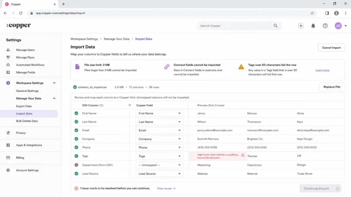Click the Account Settings gear icon
The width and height of the screenshot is (351, 197).
coord(8,170)
